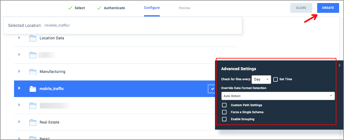Select the Manufacturing folder name
The height and width of the screenshot is (140, 344).
[x=52, y=72]
